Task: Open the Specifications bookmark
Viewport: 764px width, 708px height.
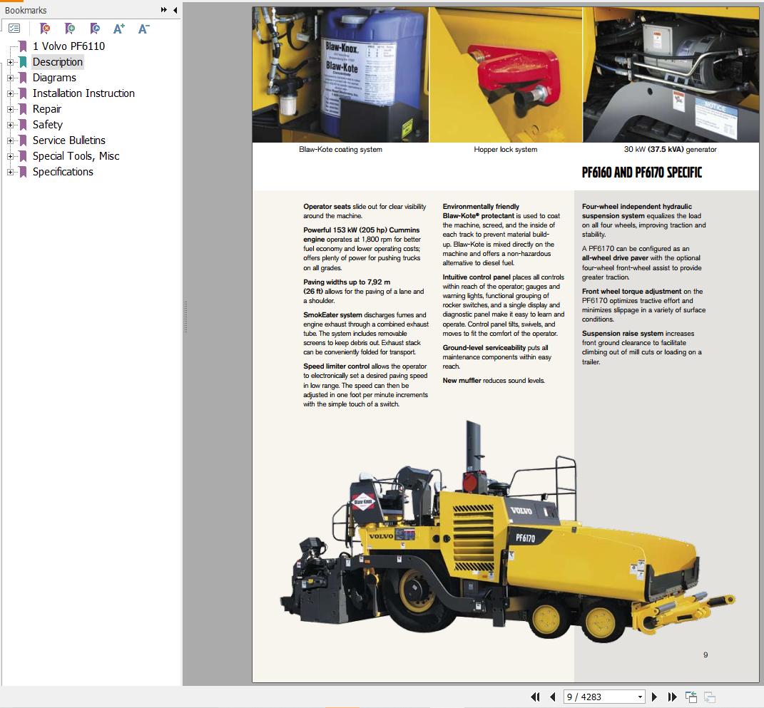Action: pyautogui.click(x=62, y=171)
